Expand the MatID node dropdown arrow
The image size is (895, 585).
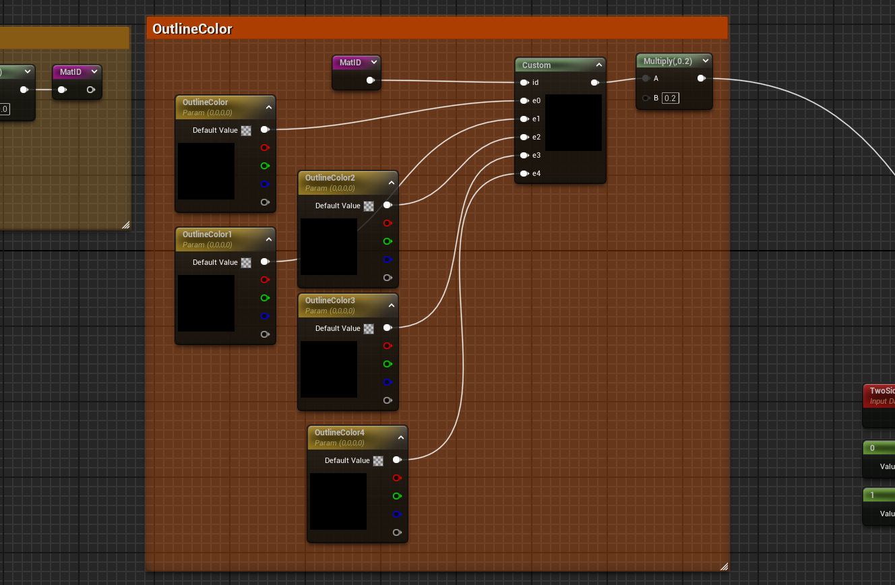pyautogui.click(x=374, y=62)
